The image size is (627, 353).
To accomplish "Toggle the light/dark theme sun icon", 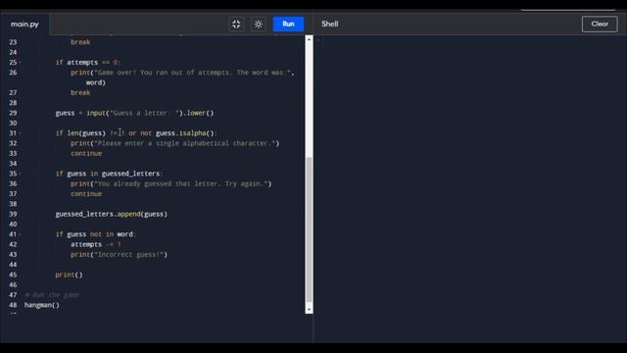I will 259,24.
